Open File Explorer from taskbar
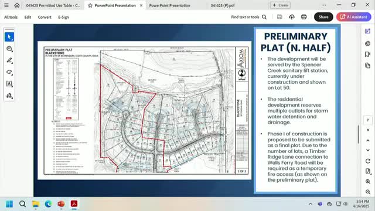 tap(36, 204)
